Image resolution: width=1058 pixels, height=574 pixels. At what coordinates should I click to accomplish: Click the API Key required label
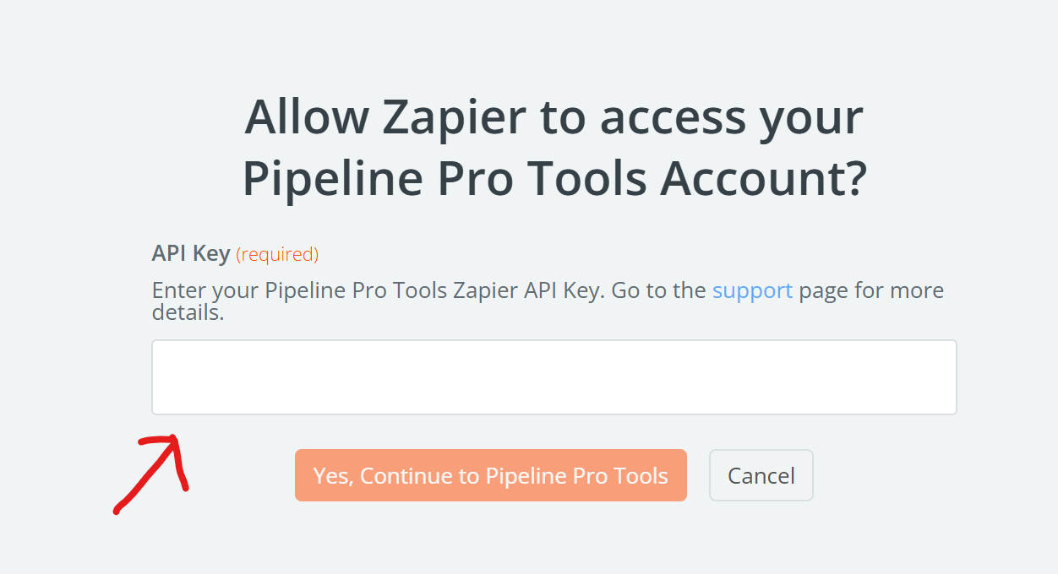pos(235,253)
